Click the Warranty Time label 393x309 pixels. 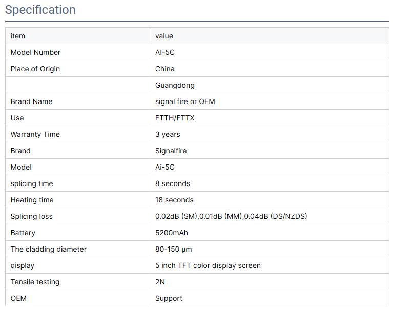[35, 134]
